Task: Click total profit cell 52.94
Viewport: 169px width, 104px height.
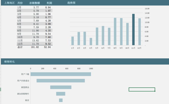Action: pos(47,47)
